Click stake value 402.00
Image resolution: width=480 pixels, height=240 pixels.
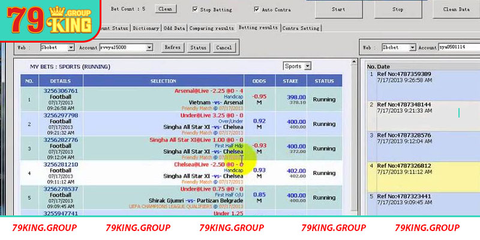click(296, 171)
